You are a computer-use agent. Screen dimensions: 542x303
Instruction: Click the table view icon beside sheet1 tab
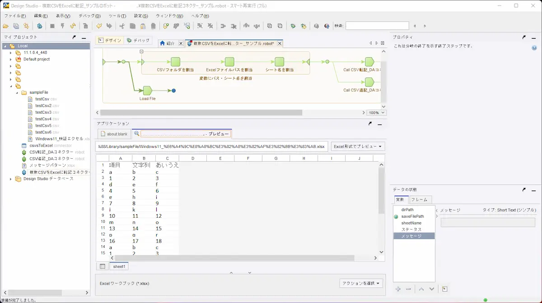coord(103,266)
